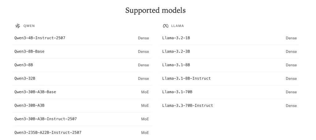Open the Qwen3-4B-Instruct-2507 model row
This screenshot has height=140, width=316.
40,38
